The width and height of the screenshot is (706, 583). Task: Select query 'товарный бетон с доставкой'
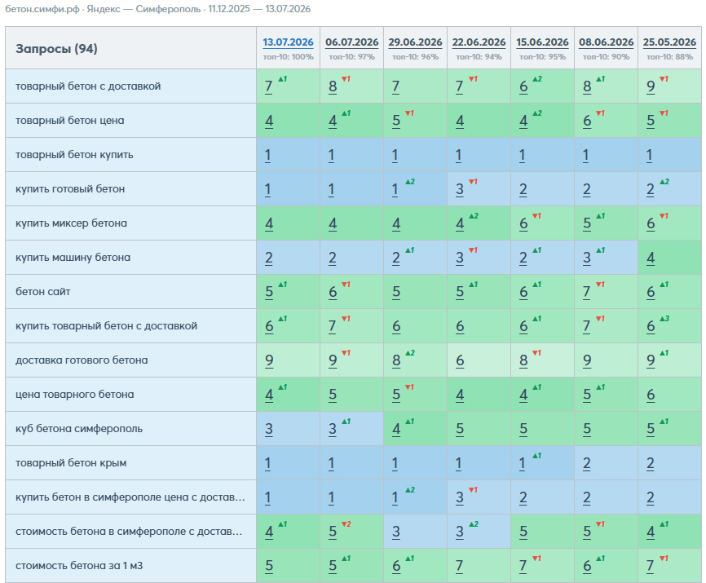88,86
